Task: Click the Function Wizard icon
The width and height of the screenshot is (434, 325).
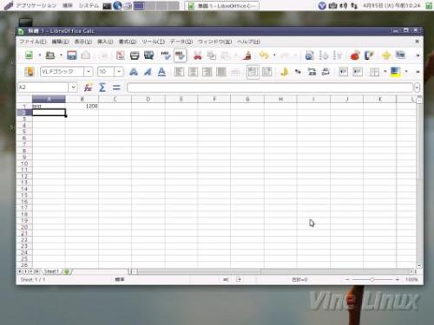Action: 88,88
